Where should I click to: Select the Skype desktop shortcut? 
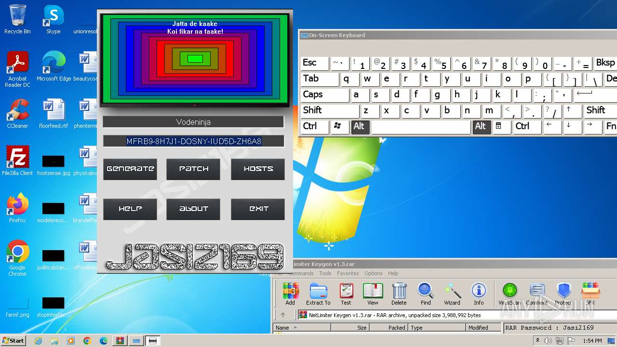click(x=54, y=19)
